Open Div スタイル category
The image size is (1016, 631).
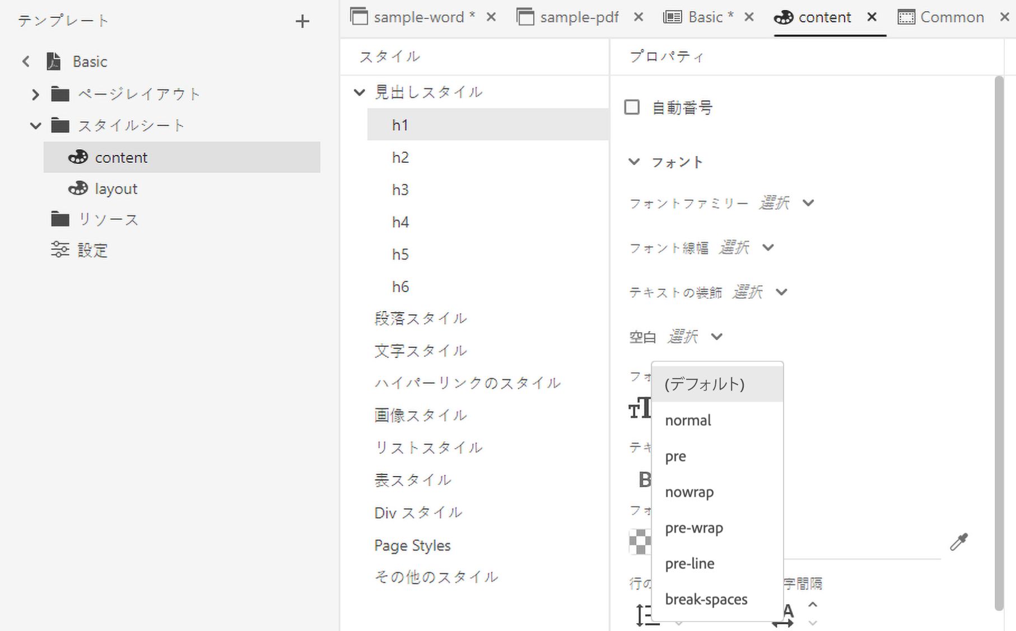pyautogui.click(x=418, y=513)
